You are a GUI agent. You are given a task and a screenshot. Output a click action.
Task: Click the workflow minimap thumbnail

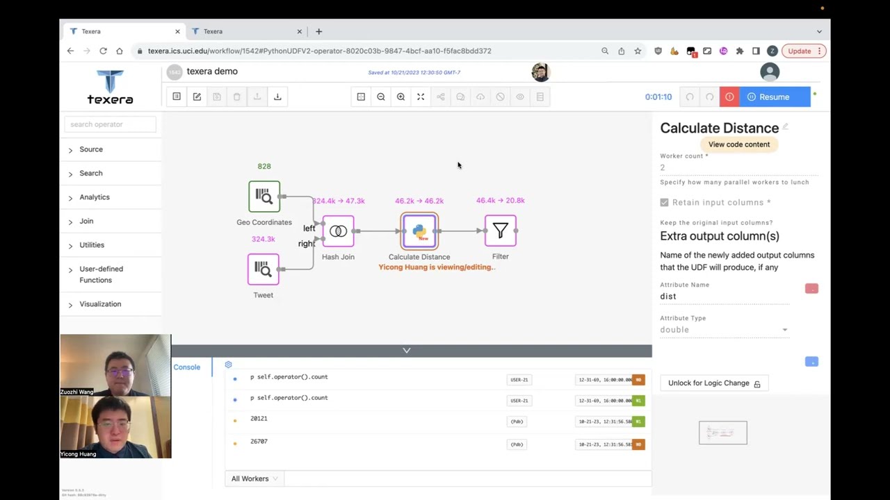point(723,433)
